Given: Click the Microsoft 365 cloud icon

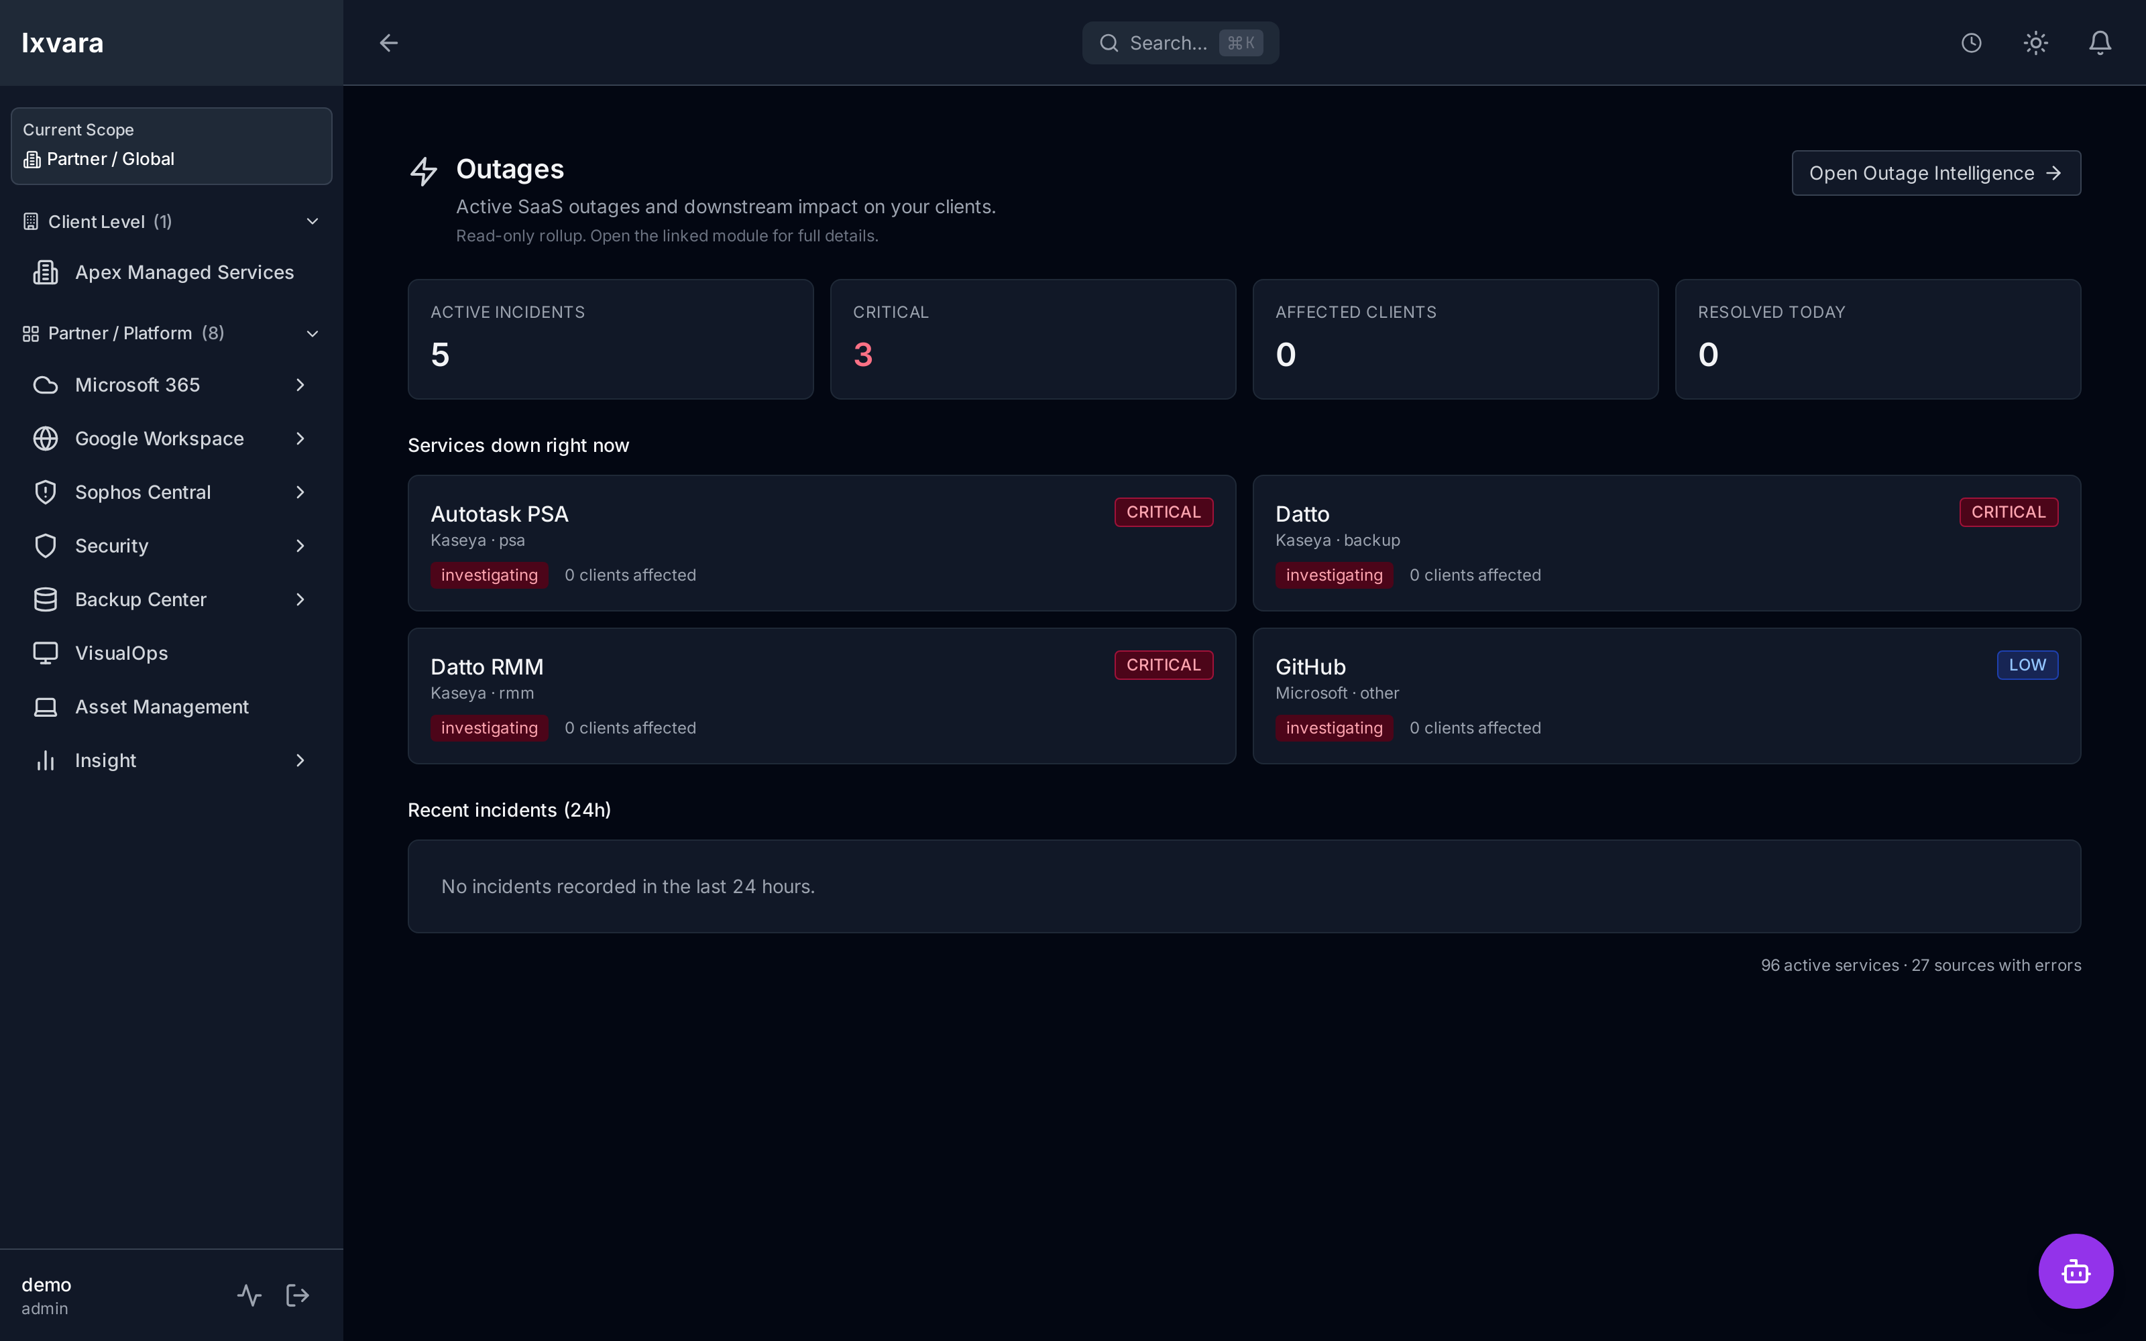Looking at the screenshot, I should tap(45, 385).
